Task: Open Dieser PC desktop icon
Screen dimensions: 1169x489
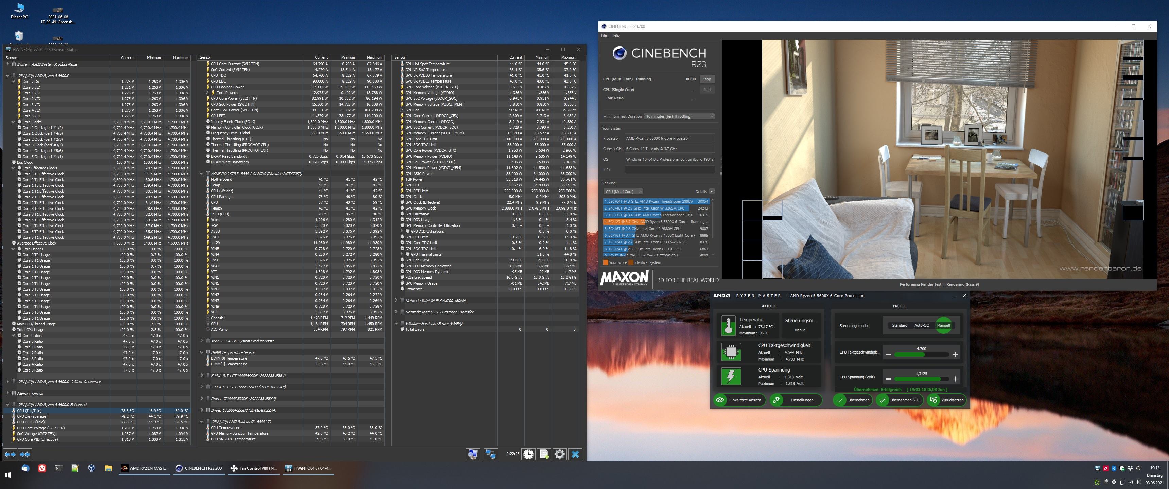Action: (x=19, y=11)
